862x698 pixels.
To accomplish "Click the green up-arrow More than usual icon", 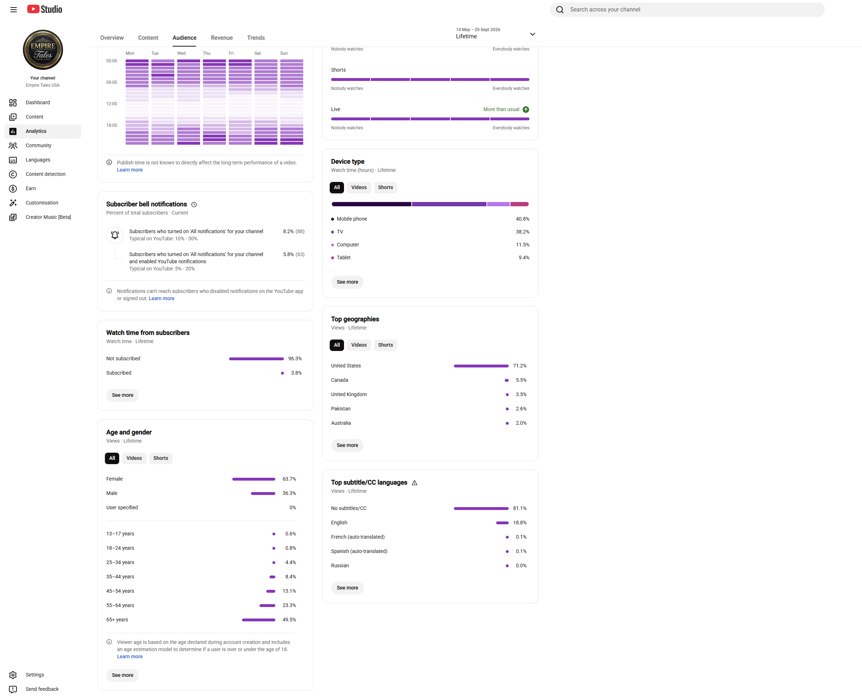I will (526, 109).
